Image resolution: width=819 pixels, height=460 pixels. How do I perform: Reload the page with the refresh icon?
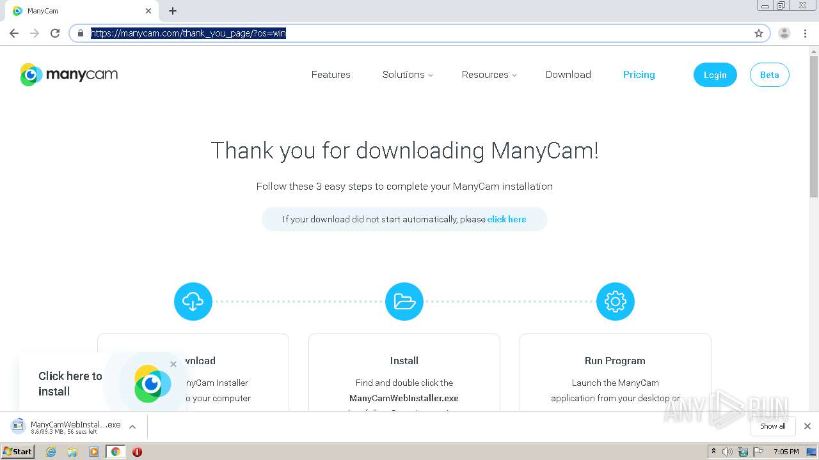coord(55,33)
